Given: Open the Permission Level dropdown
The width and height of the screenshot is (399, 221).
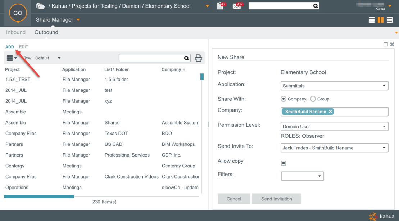Looking at the screenshot, I should (334, 127).
